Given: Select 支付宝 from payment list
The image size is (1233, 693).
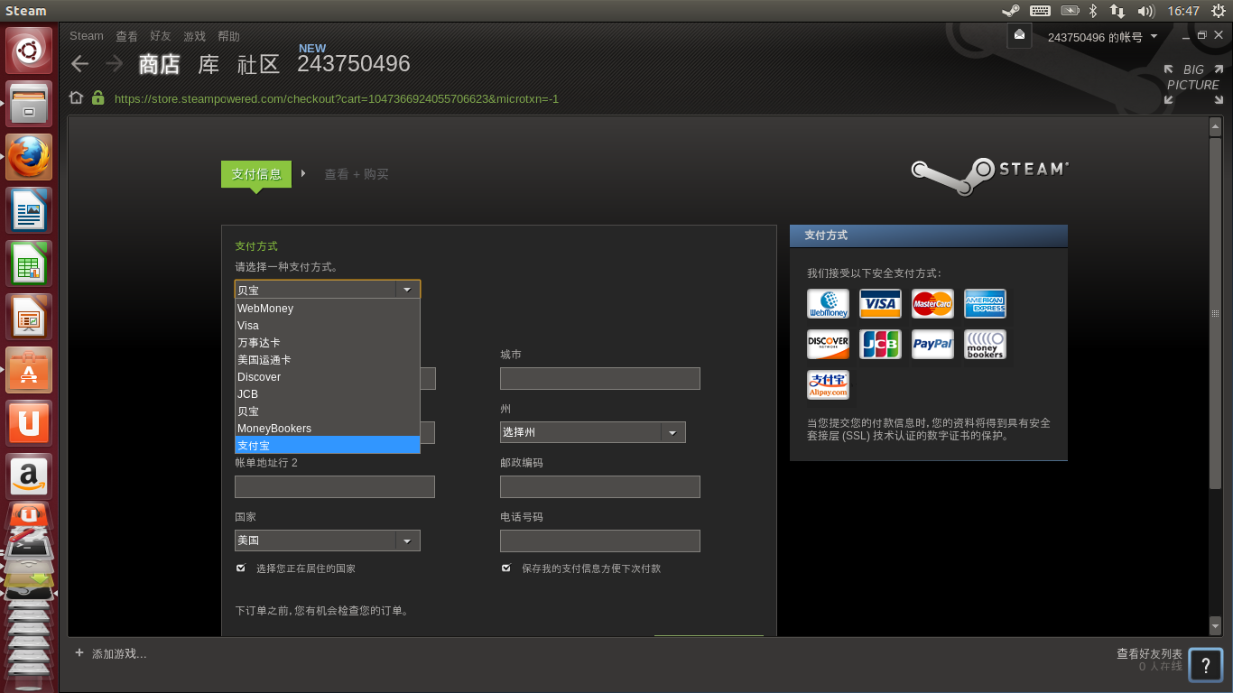Looking at the screenshot, I should [x=328, y=446].
